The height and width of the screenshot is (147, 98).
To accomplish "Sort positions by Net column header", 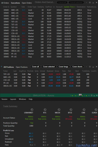I will pos(69,71).
